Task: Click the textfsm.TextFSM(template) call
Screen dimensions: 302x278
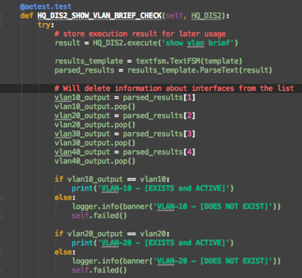Action: click(x=189, y=61)
